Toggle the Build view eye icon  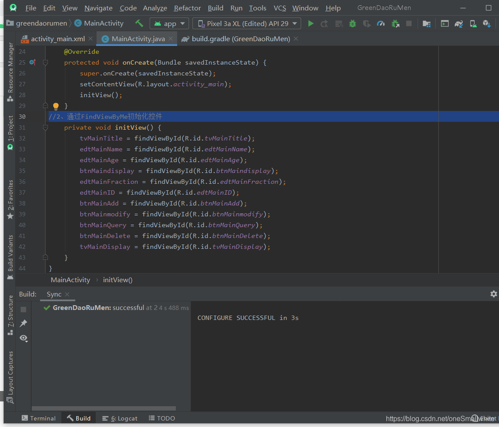(23, 338)
